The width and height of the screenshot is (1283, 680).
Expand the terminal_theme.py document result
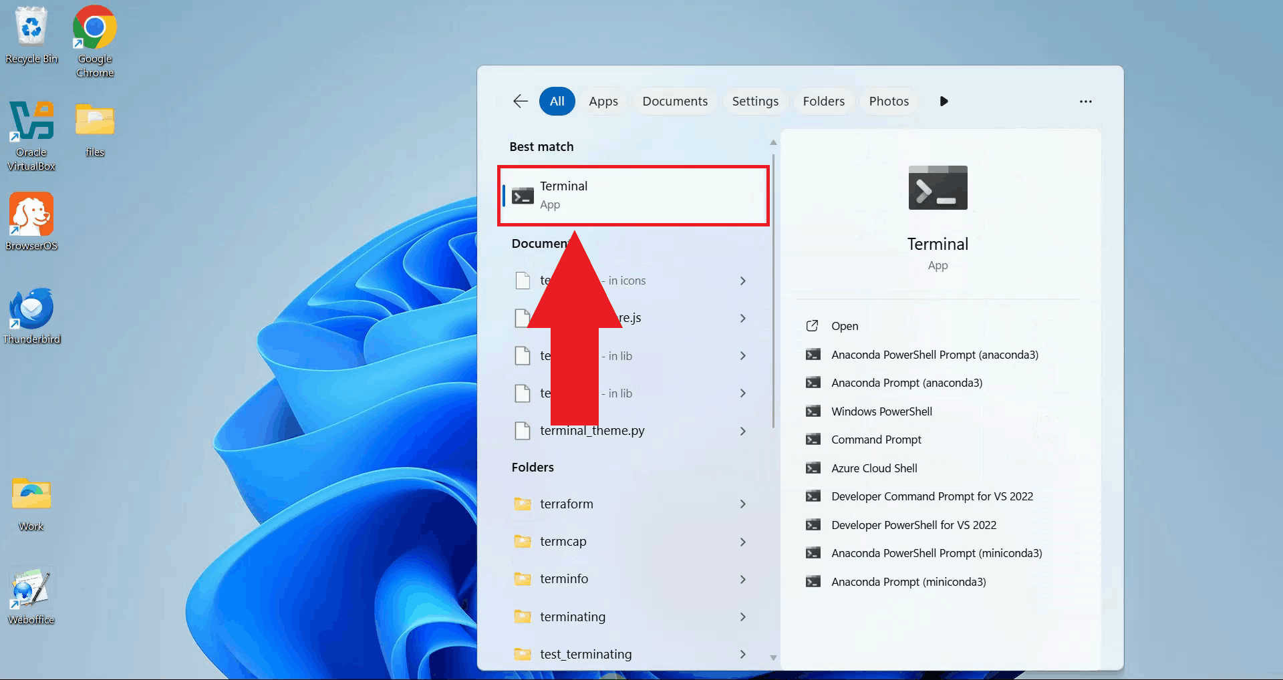[x=742, y=431]
